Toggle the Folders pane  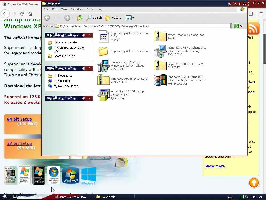click(113, 18)
